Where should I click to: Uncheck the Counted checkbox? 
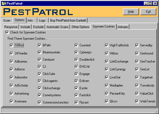(76, 45)
